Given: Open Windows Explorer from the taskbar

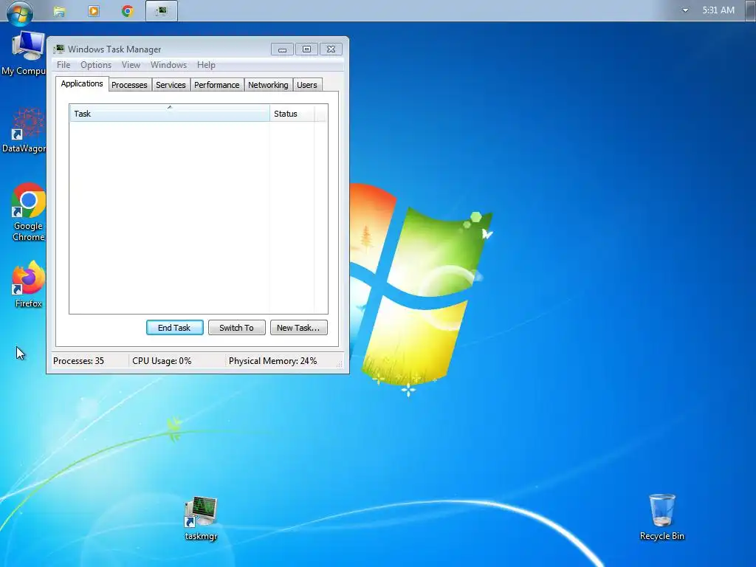Looking at the screenshot, I should tap(59, 11).
